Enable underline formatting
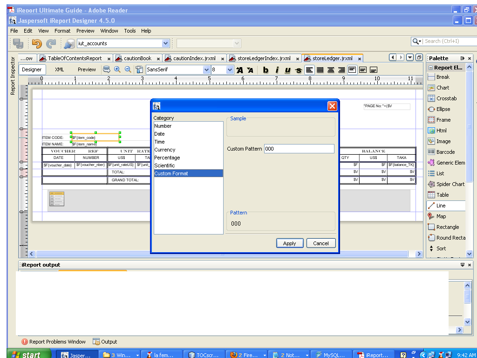 (288, 69)
